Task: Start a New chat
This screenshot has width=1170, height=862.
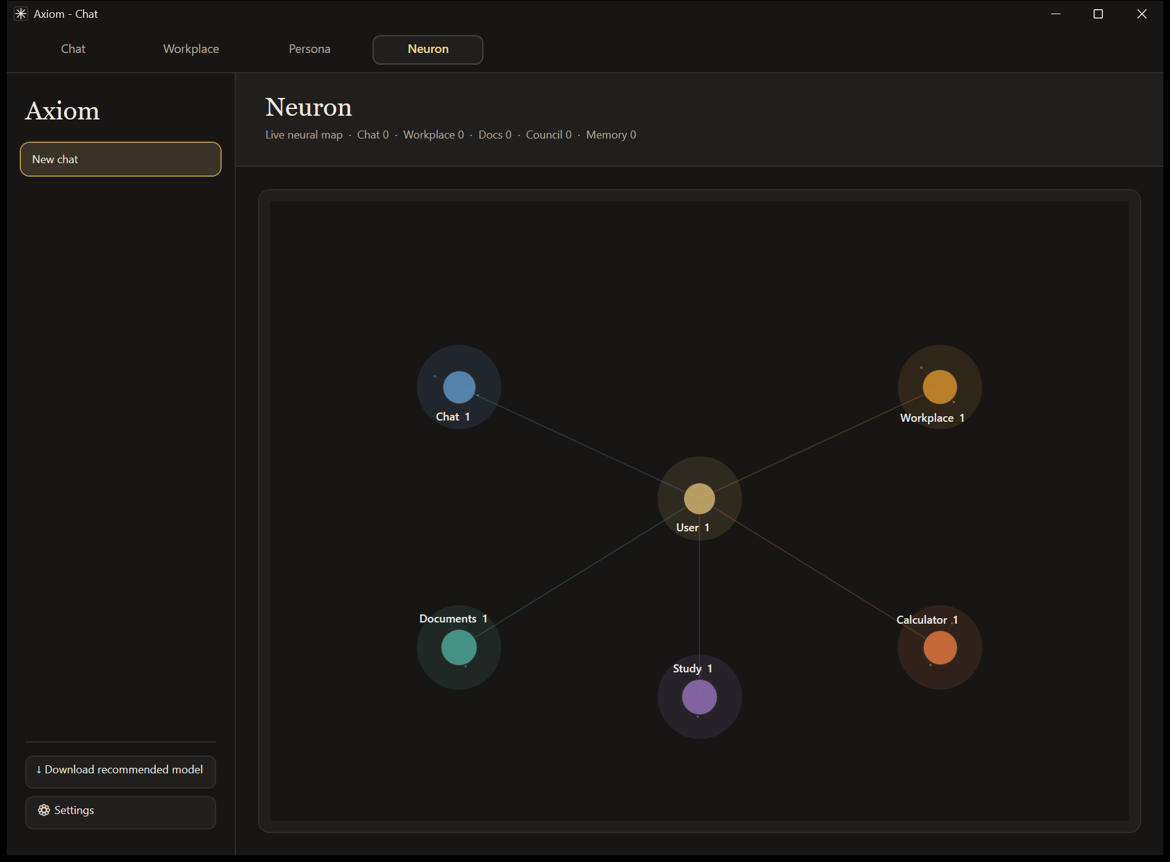Action: click(121, 159)
